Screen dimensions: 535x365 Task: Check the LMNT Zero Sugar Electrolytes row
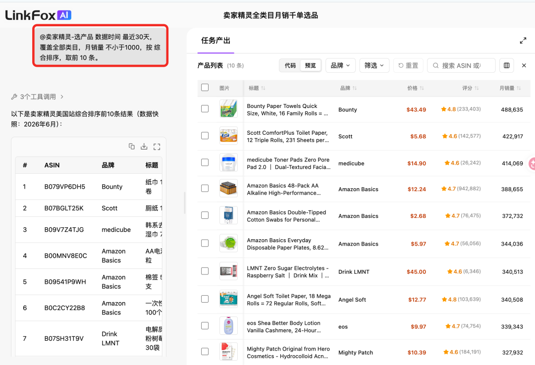pos(205,271)
